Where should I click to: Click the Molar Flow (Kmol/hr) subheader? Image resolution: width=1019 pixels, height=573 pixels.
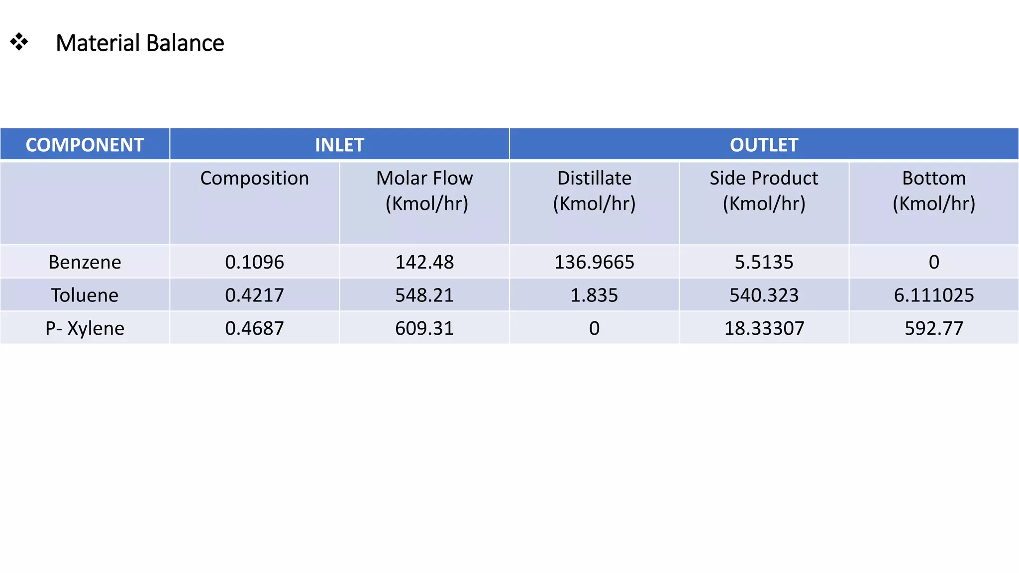424,191
